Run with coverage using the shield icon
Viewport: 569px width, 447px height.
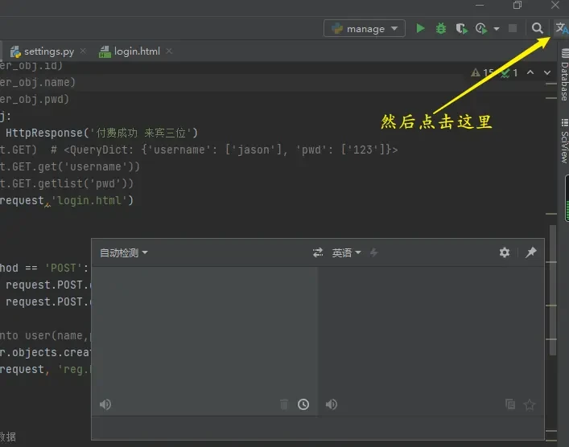pyautogui.click(x=461, y=28)
